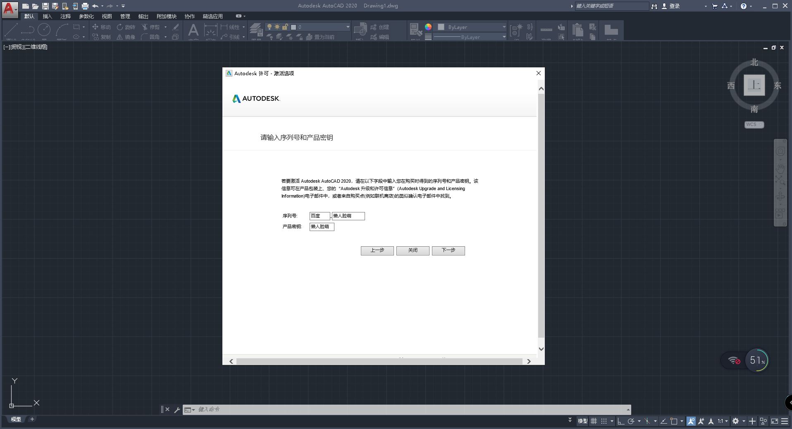Select the Arc tool in the ribbon
The height and width of the screenshot is (429, 792).
point(62,30)
